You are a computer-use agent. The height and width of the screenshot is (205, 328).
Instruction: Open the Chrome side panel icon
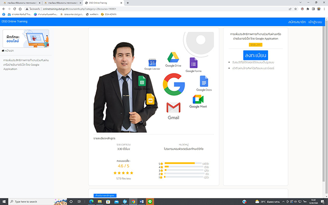(313, 9)
